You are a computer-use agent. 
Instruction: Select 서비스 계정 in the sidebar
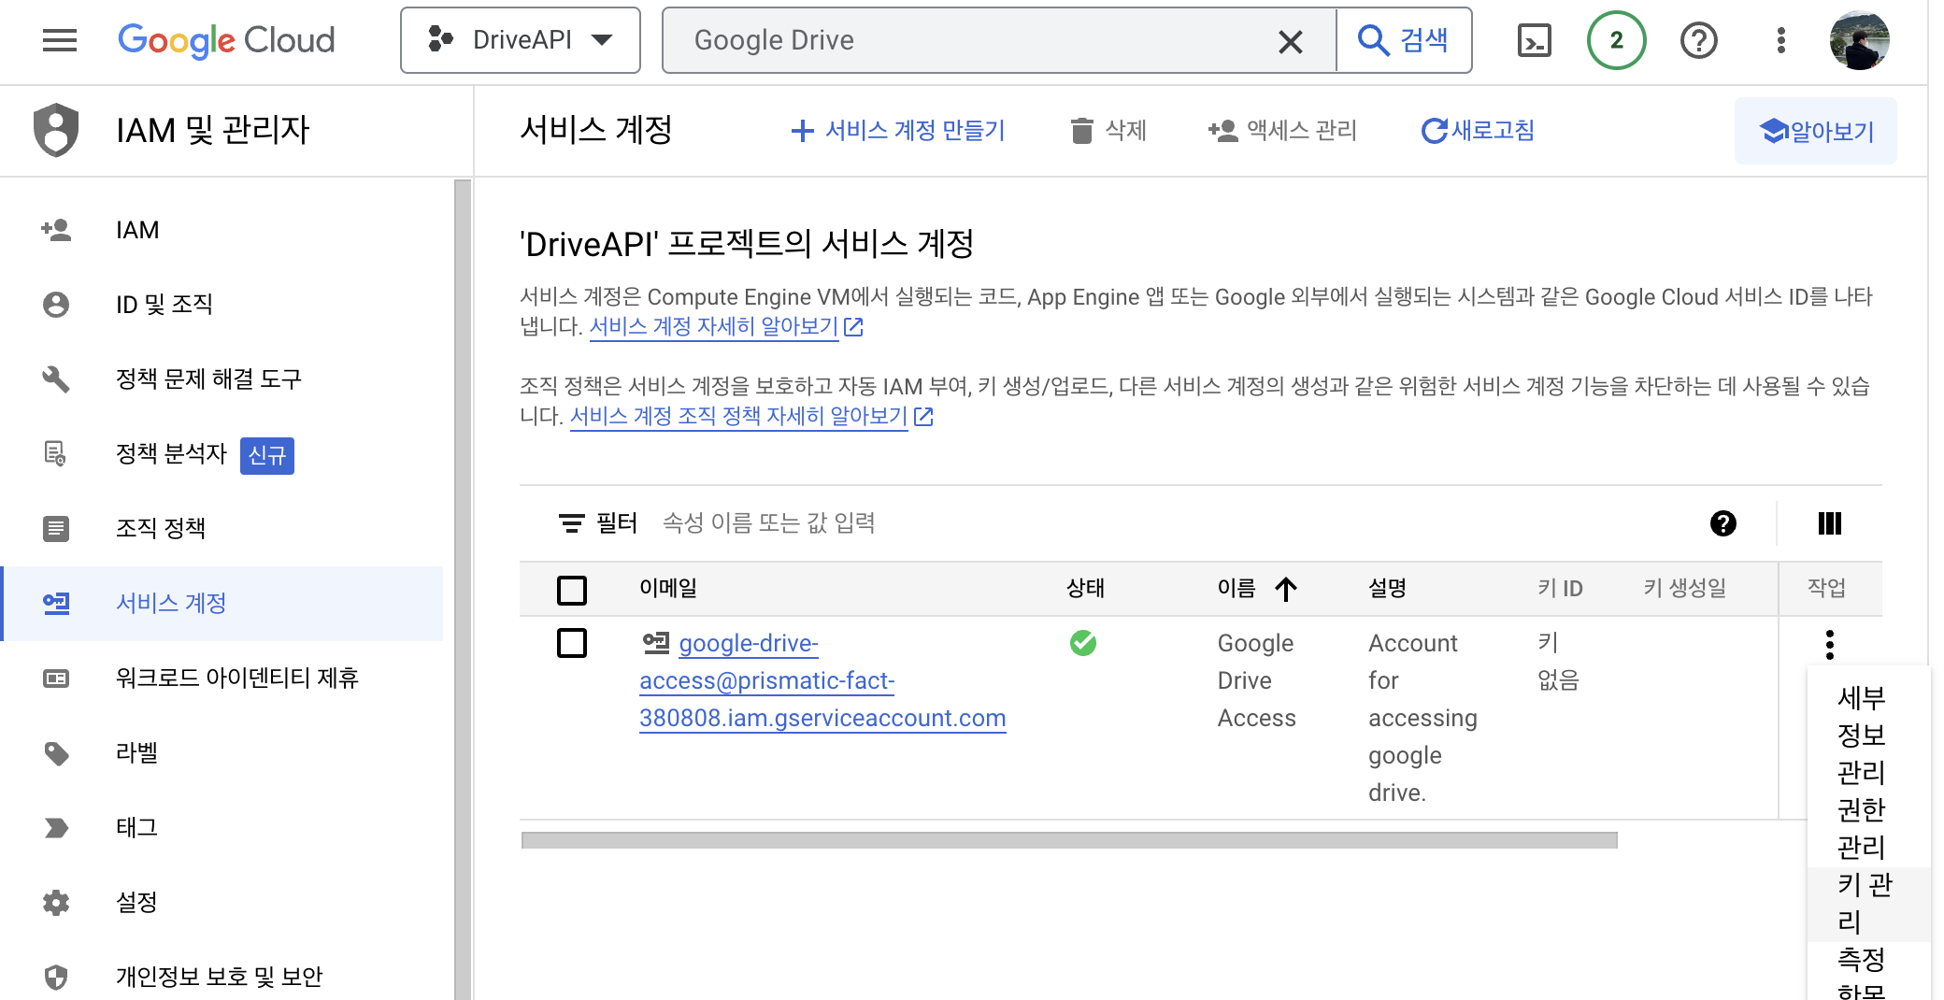[x=222, y=604]
